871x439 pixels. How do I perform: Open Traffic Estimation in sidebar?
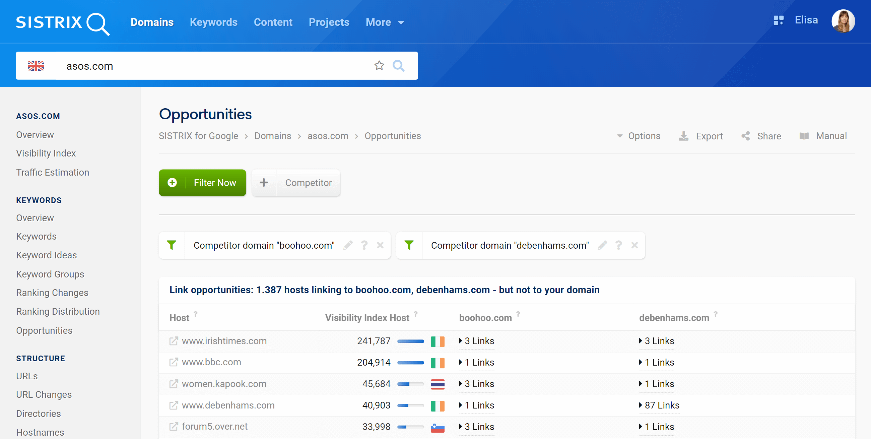[x=53, y=172]
